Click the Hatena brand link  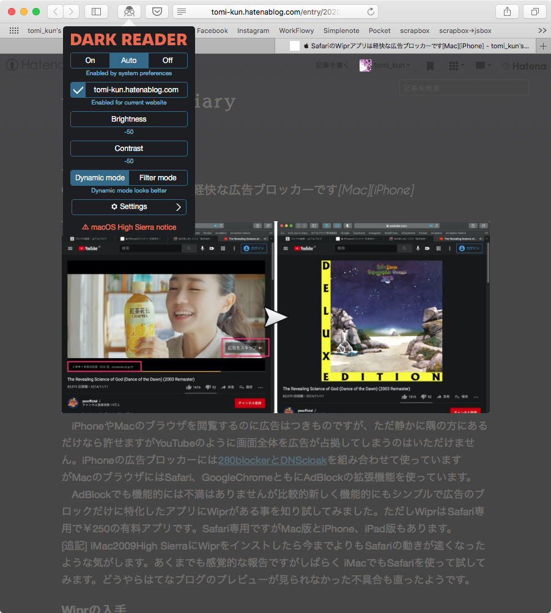524,66
